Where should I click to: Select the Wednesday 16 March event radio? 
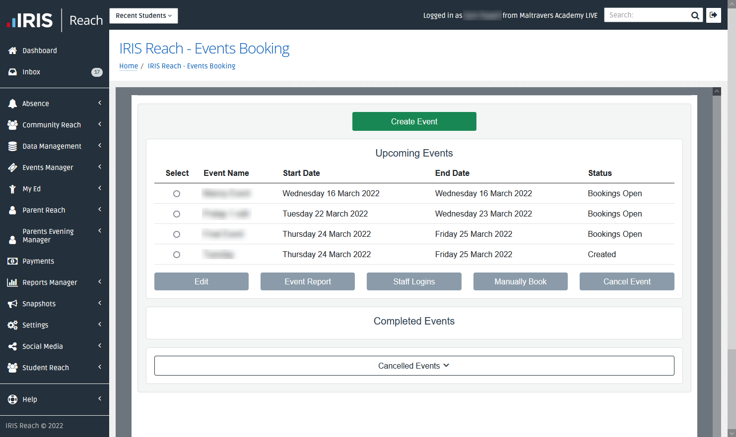(177, 194)
